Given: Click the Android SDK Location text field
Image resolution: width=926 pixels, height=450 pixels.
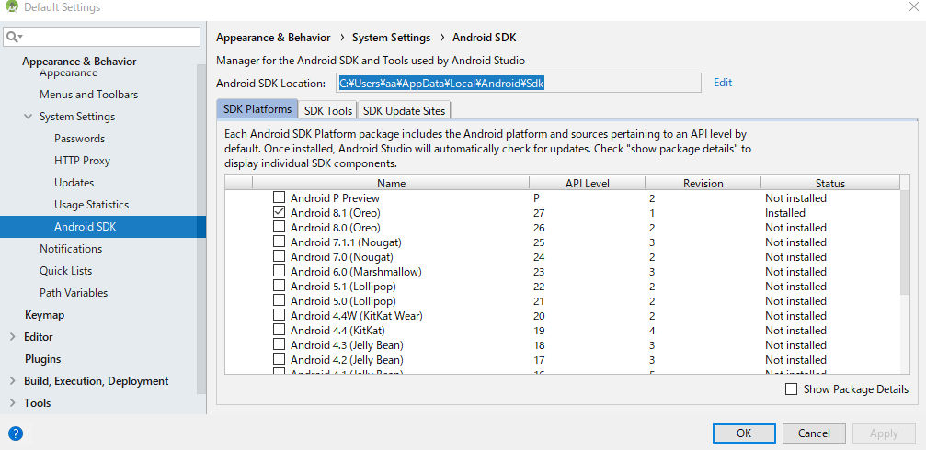Looking at the screenshot, I should (x=519, y=84).
